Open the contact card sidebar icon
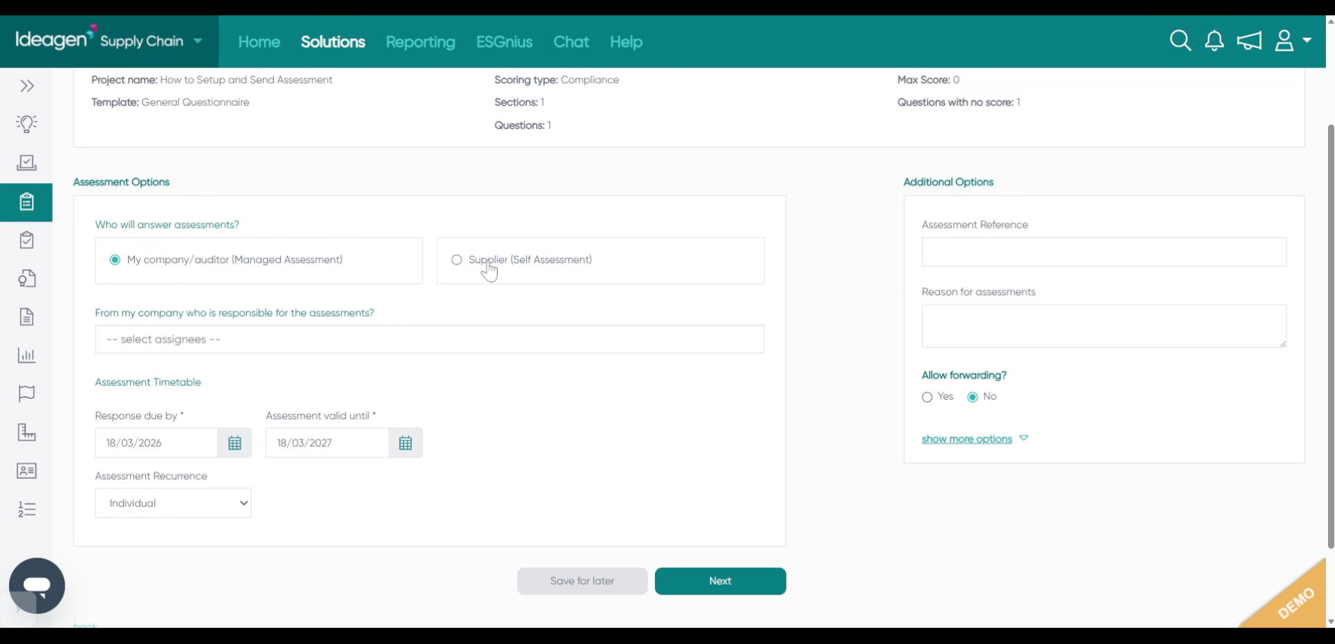Image resolution: width=1335 pixels, height=644 pixels. click(x=27, y=471)
